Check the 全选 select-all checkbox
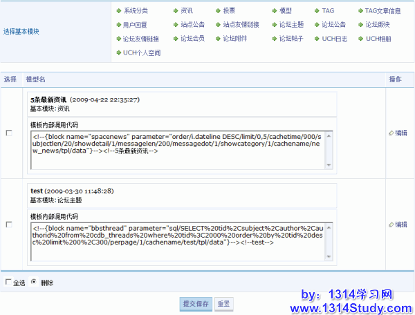Viewport: 415px width, 315px height. (x=8, y=282)
